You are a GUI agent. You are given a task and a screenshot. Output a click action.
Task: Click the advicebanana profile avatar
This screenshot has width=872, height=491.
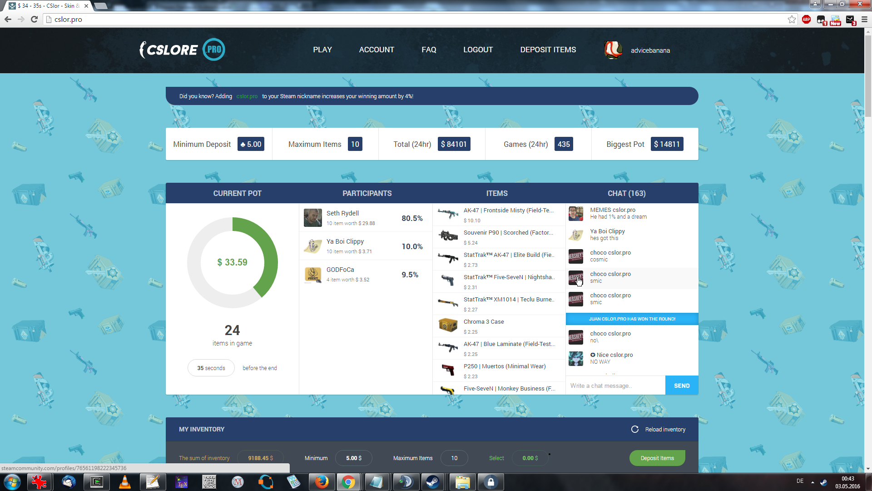(613, 50)
